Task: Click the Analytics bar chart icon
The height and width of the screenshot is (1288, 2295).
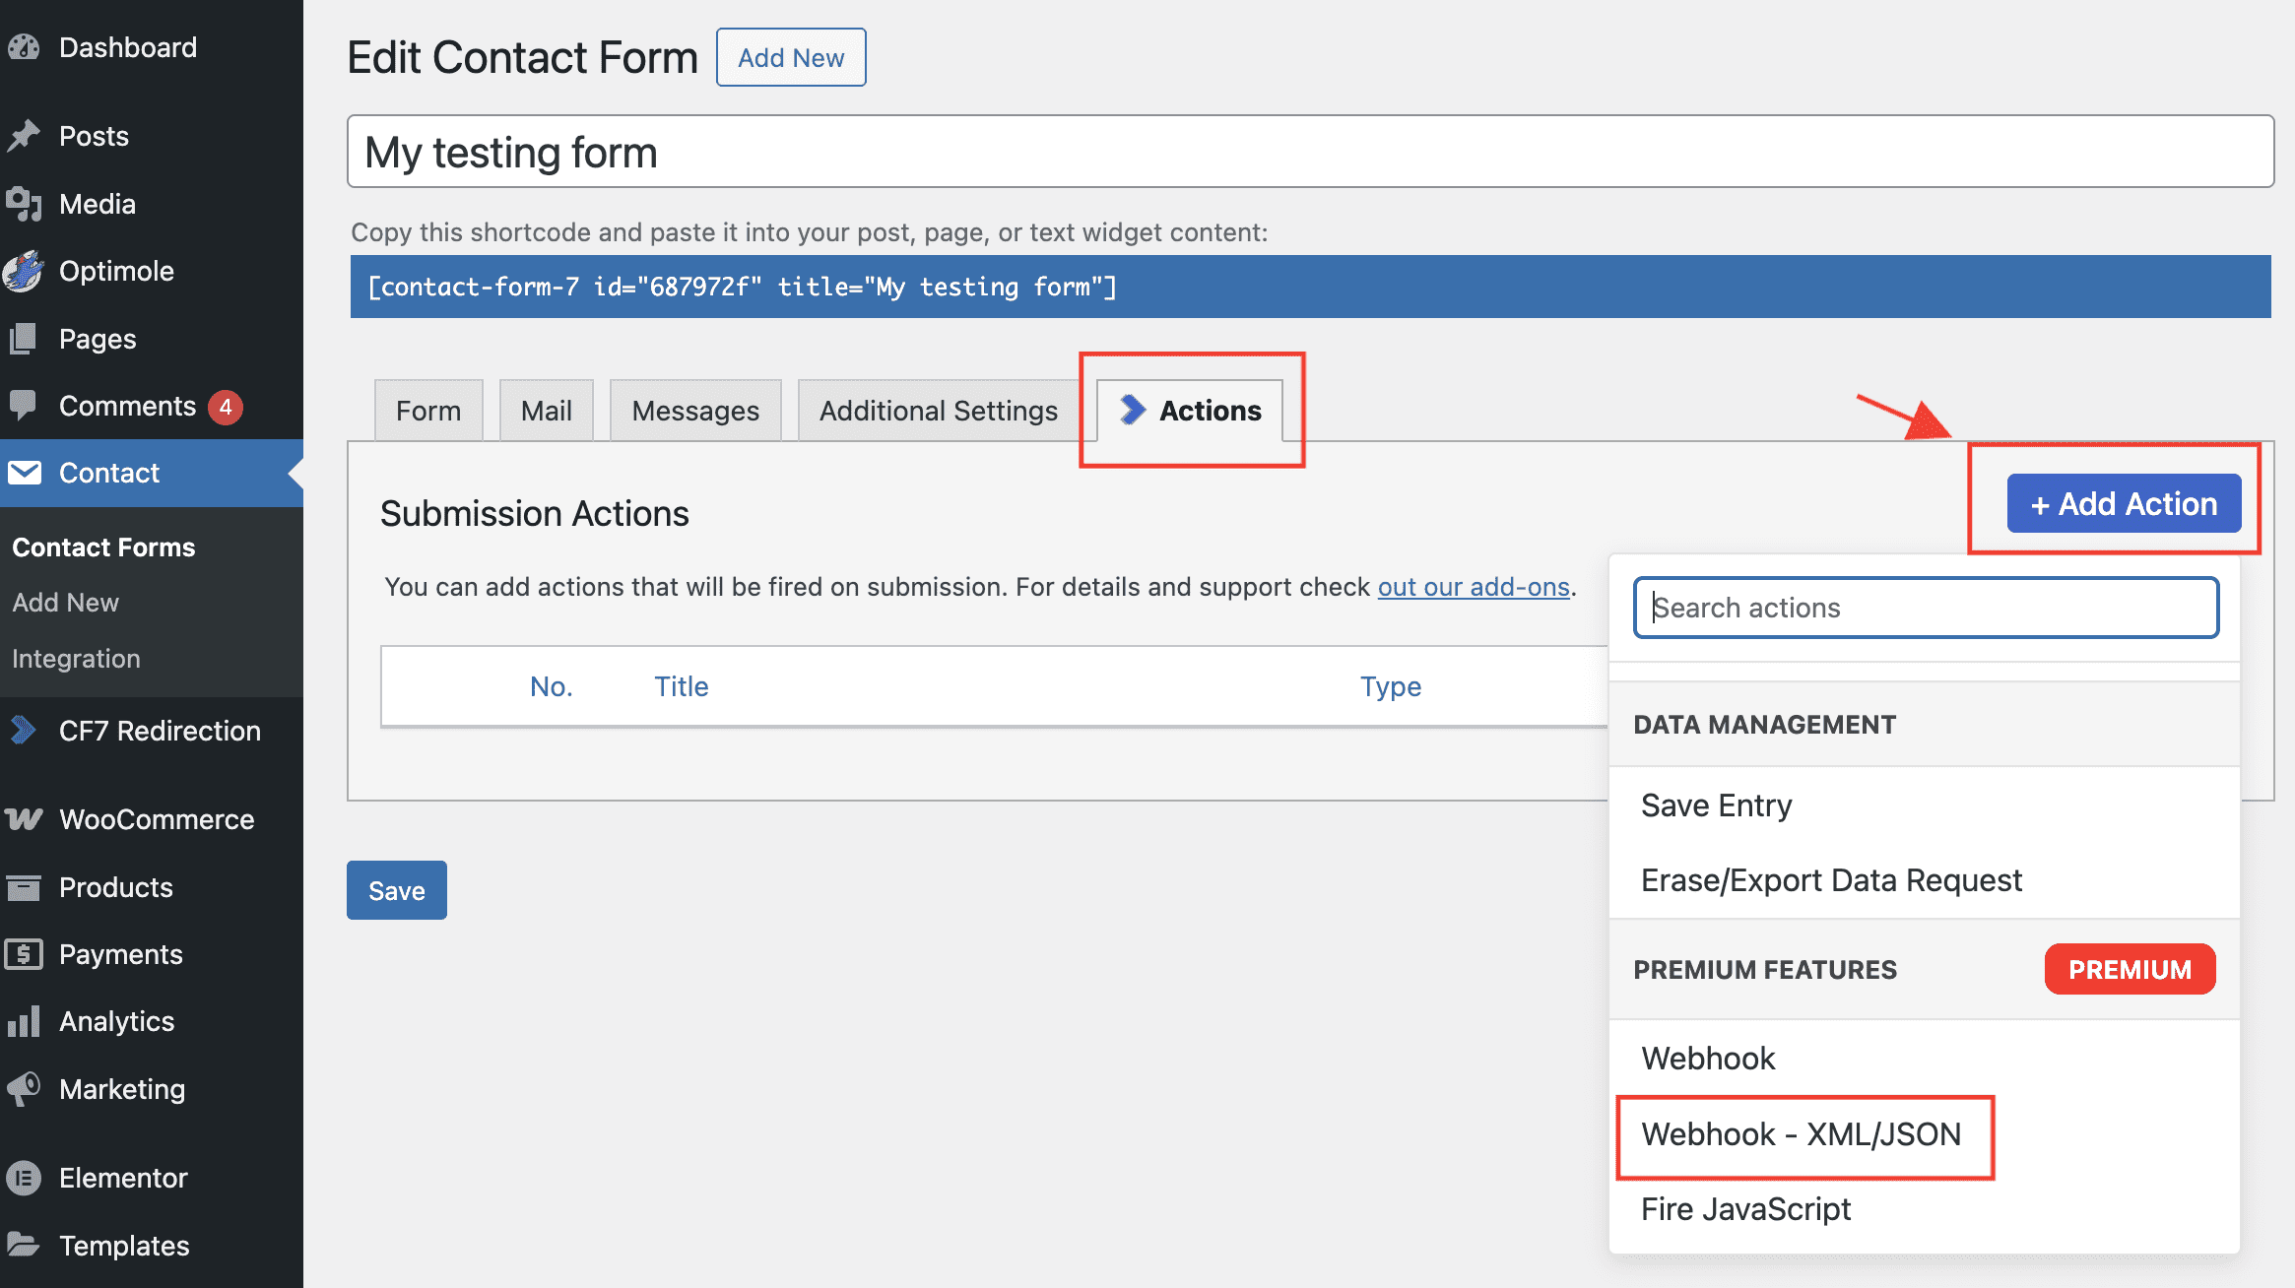Action: [24, 1021]
